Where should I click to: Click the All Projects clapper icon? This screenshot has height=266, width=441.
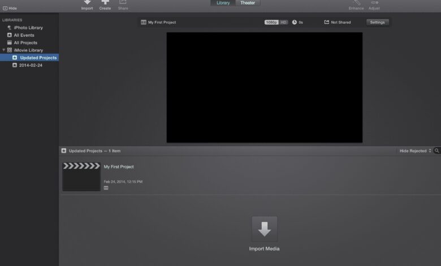click(x=9, y=43)
